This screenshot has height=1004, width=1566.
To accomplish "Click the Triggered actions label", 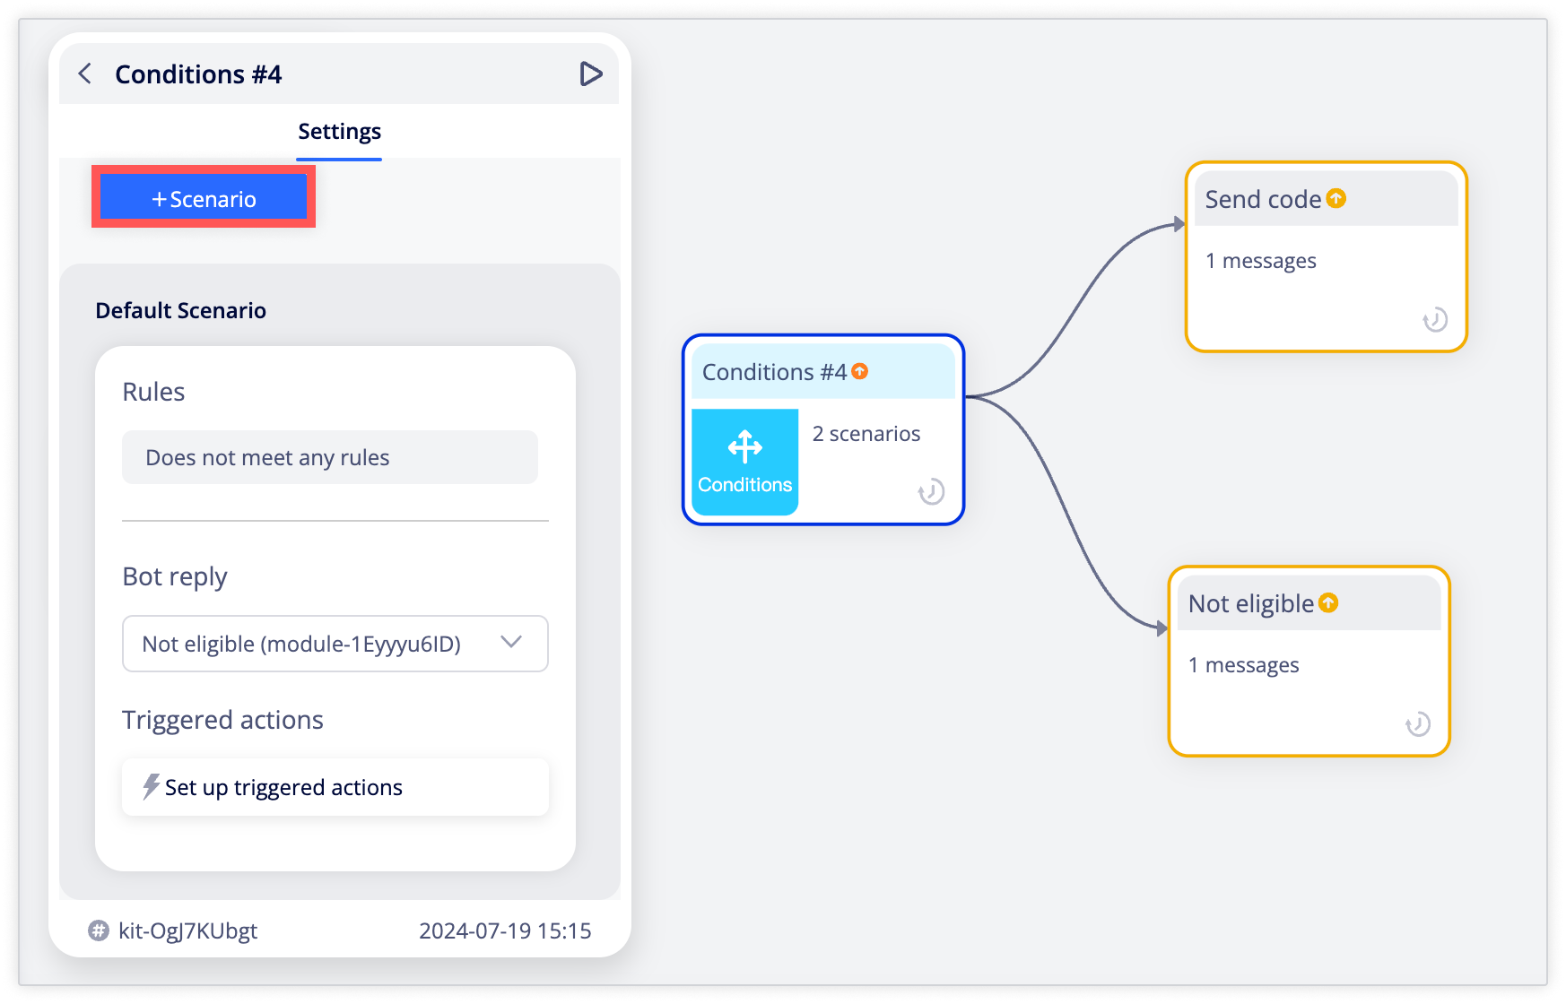I will [222, 720].
